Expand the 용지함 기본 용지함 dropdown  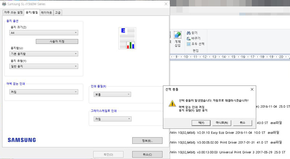tap(44, 54)
